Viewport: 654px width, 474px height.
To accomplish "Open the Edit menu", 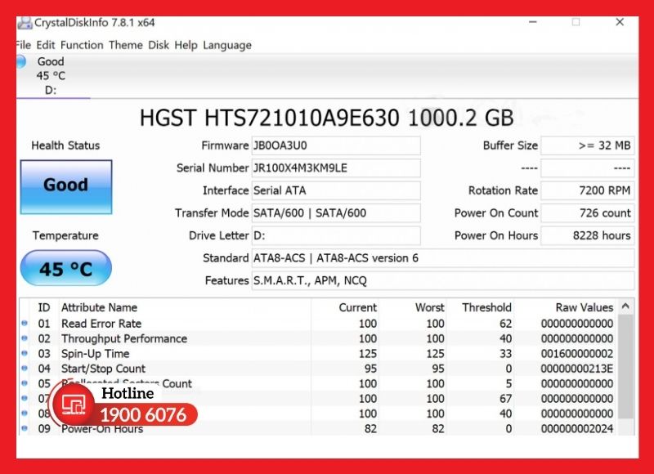I will 46,45.
